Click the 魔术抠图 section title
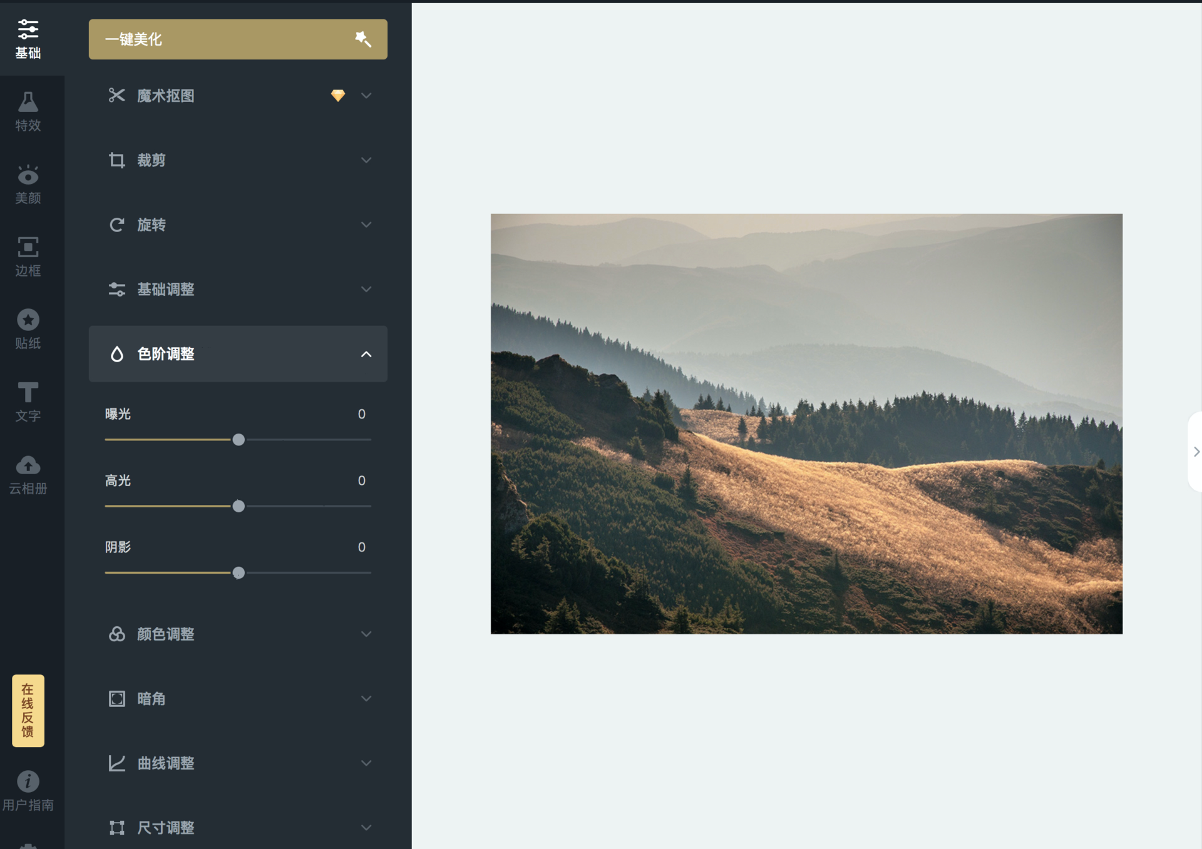Screen dimensions: 1202x849 coord(166,96)
